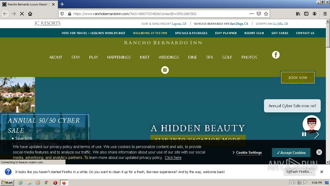This screenshot has height=186, width=330.
Task: Expand the Meet navigation menu
Action: tap(145, 57)
